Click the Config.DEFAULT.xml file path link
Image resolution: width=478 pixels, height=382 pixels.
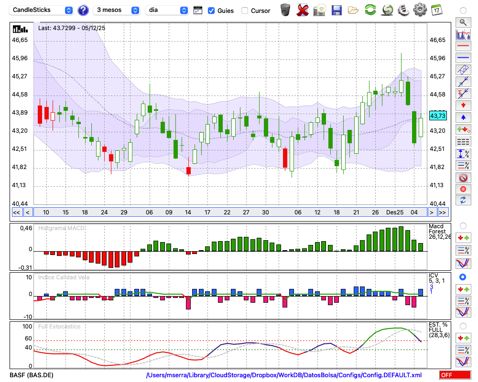tap(284, 375)
